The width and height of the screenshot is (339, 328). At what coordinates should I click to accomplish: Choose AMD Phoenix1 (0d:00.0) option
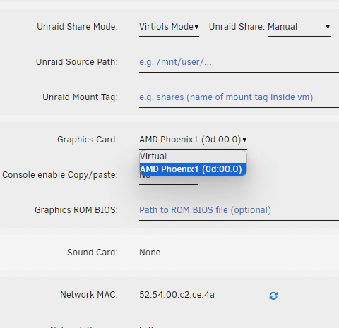(193, 169)
